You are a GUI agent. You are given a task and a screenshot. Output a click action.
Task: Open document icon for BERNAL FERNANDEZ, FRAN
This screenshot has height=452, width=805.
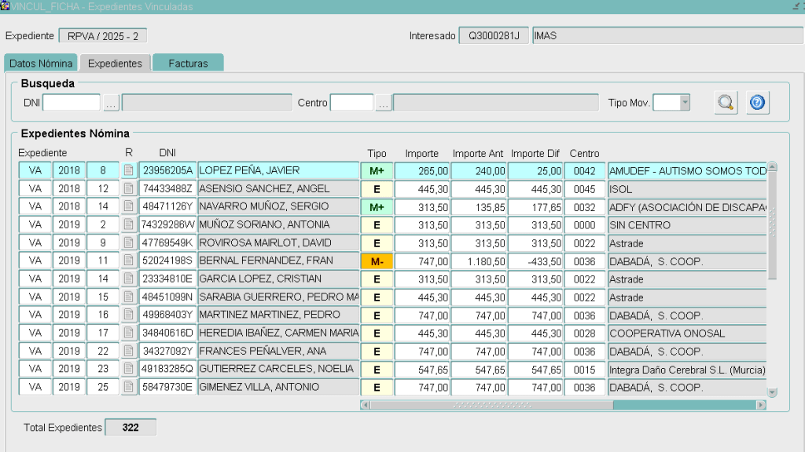(x=129, y=261)
